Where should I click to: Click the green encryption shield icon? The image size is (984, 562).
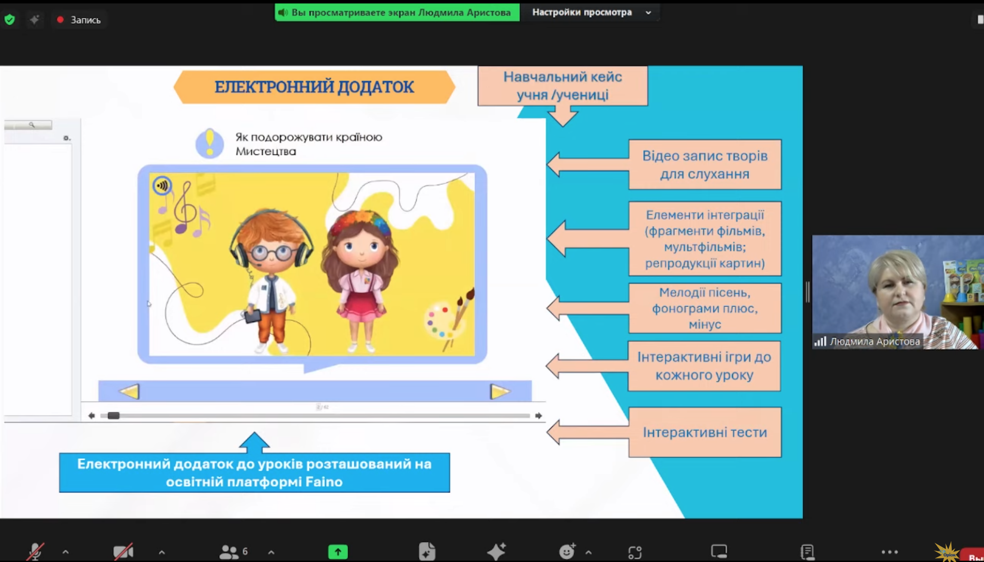pos(9,19)
